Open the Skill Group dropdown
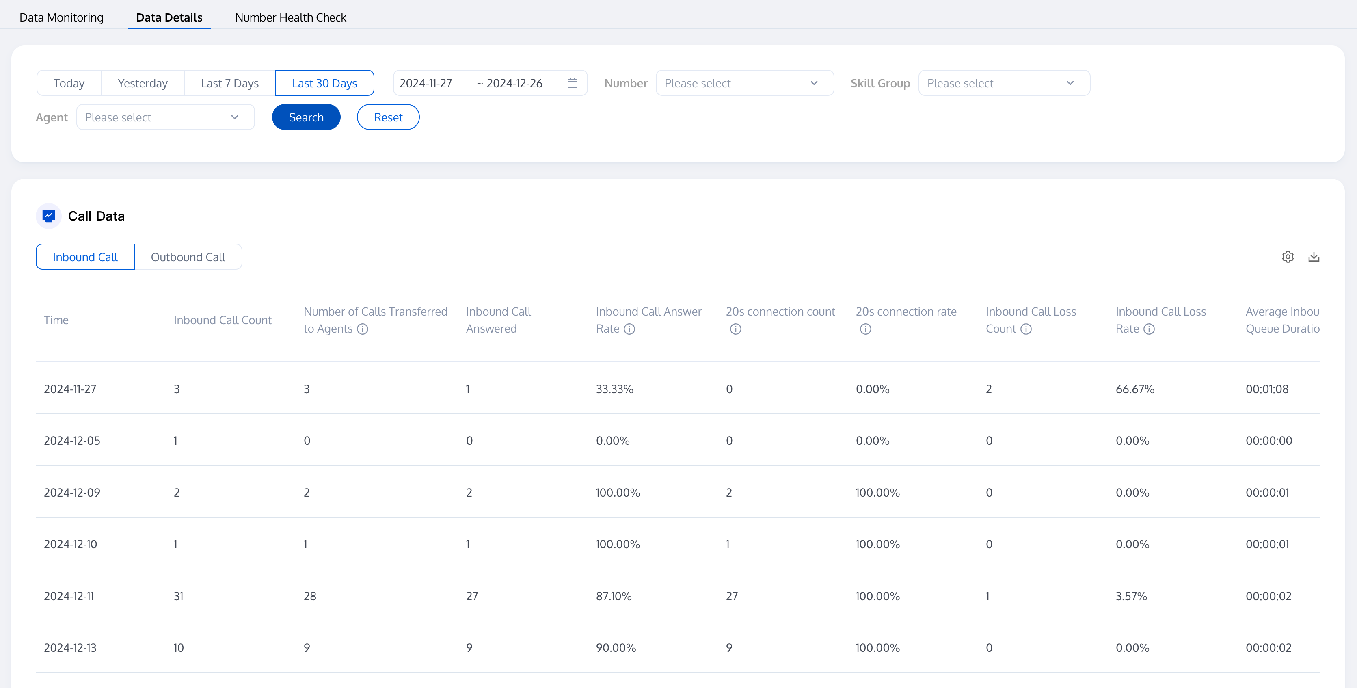 pos(1003,83)
